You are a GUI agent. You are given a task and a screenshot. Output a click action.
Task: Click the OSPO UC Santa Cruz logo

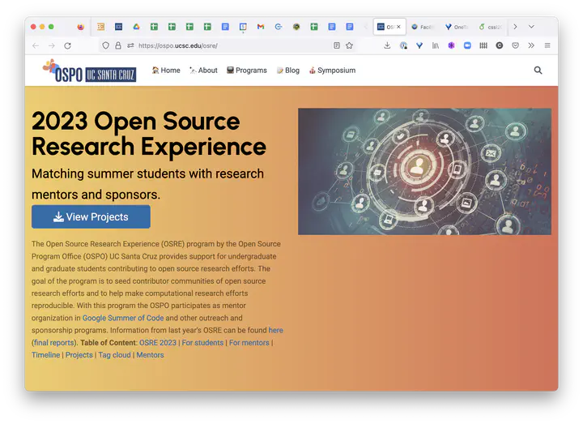click(89, 71)
